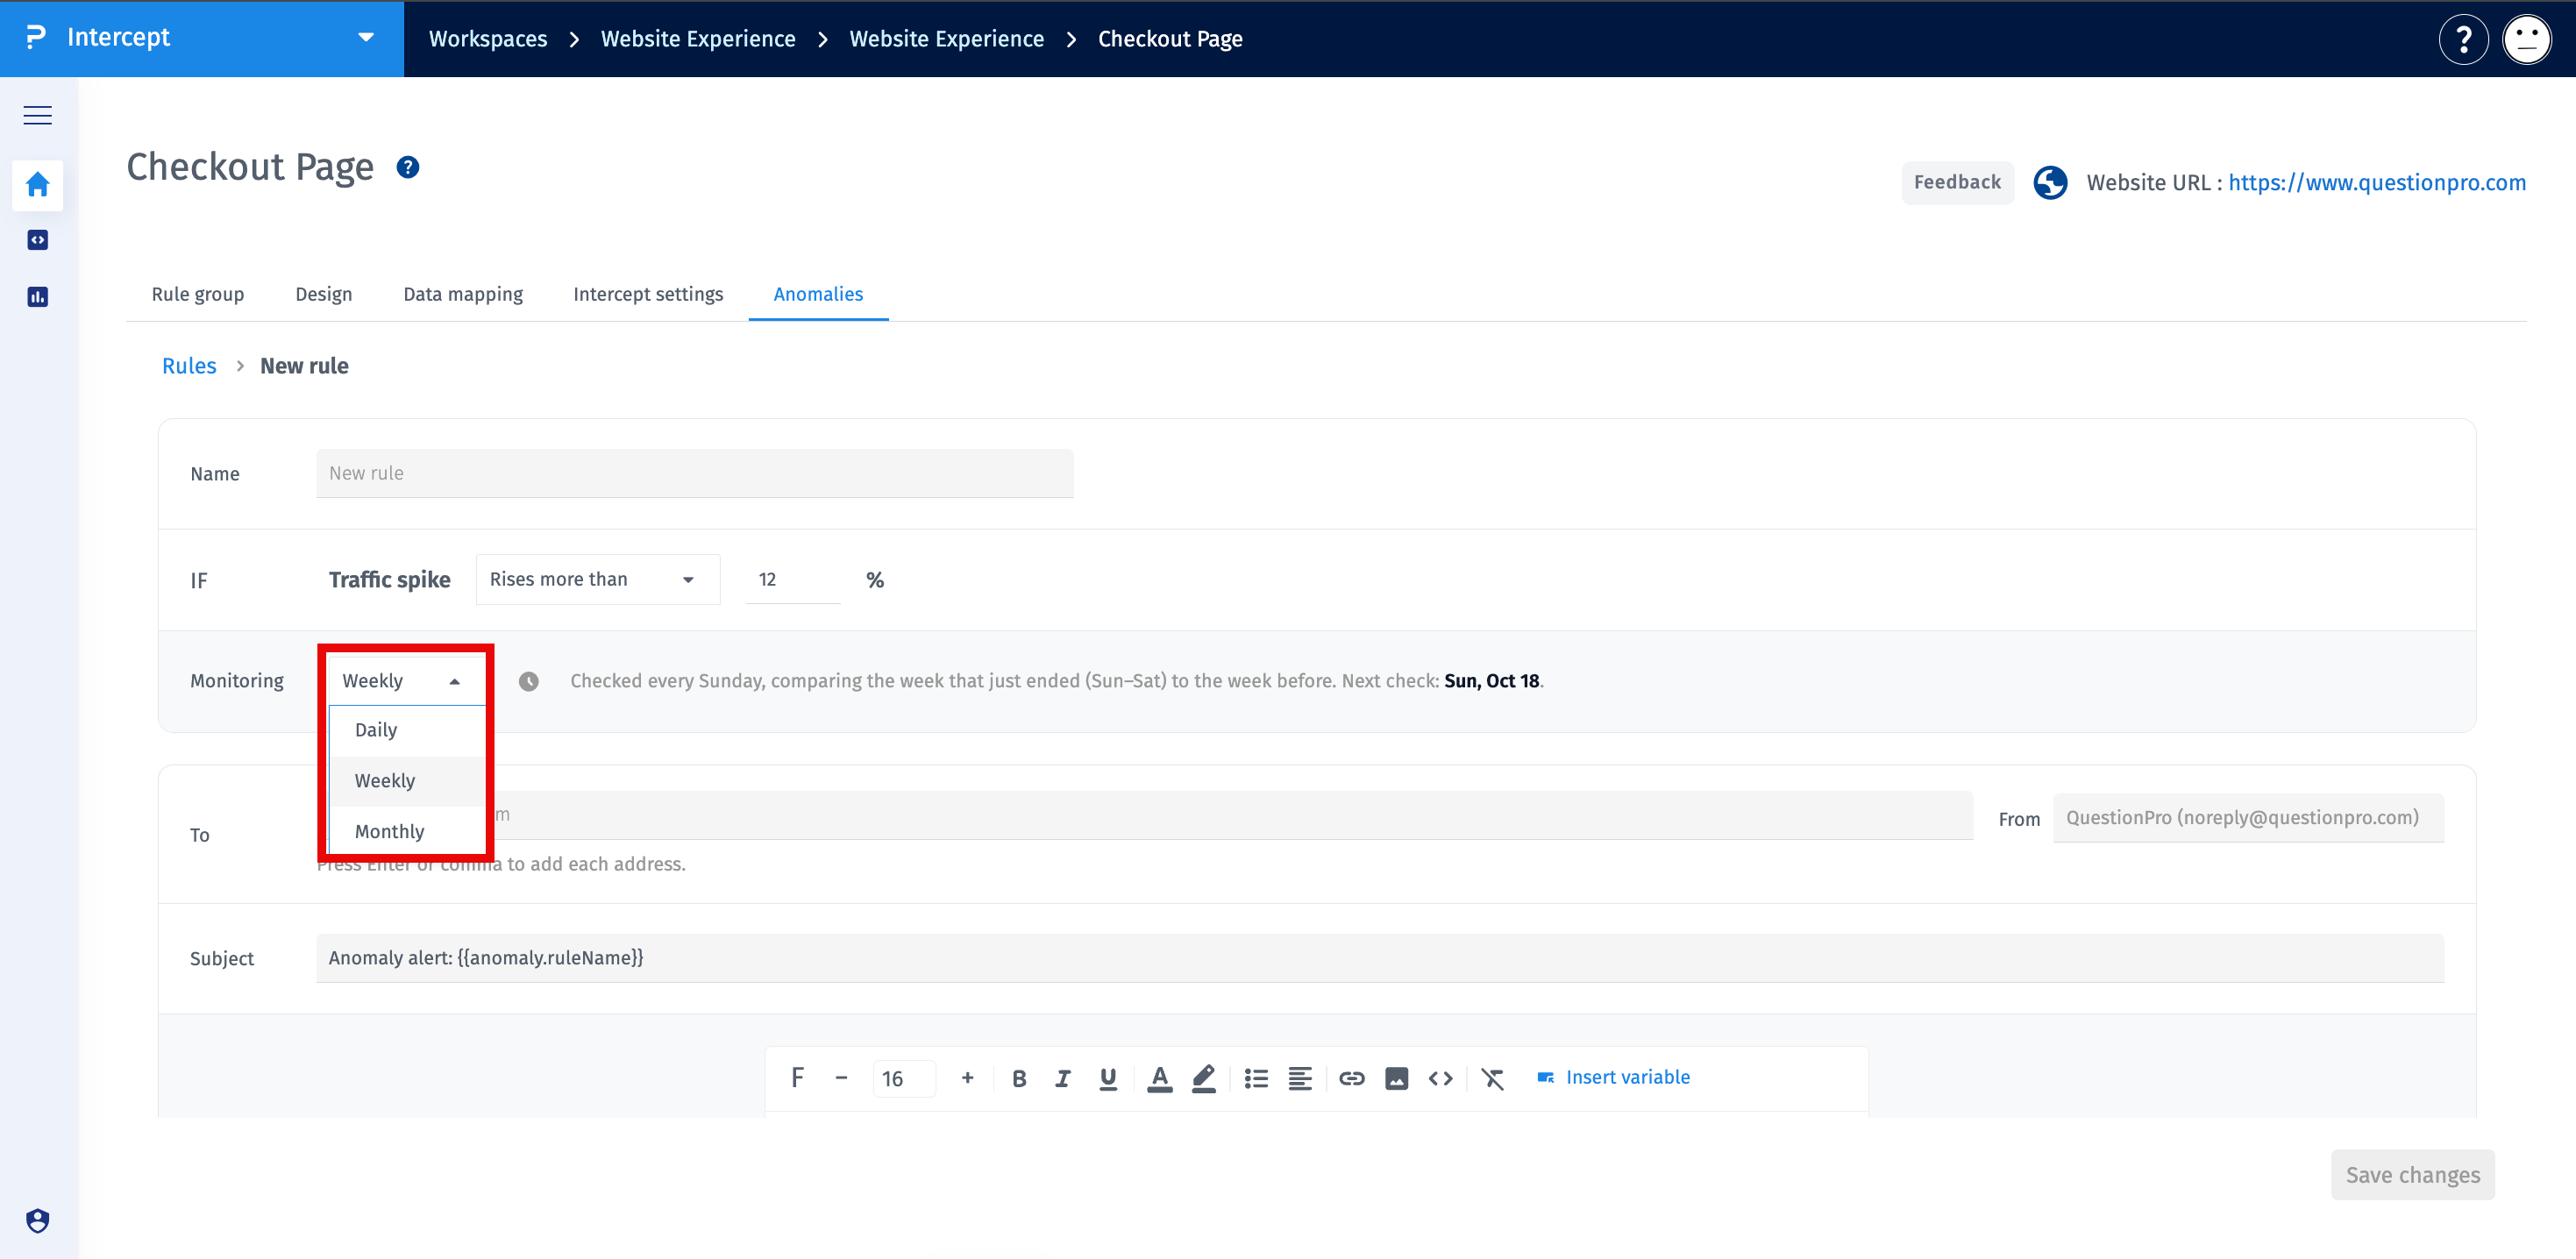Switch to the Intercept settings tab
The width and height of the screenshot is (2576, 1259).
(648, 294)
